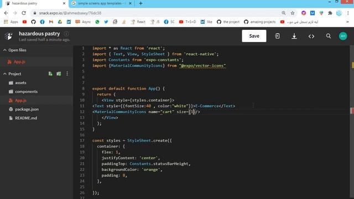The width and height of the screenshot is (354, 199).
Task: Open the Chrome menu three dots
Action: click(x=348, y=13)
